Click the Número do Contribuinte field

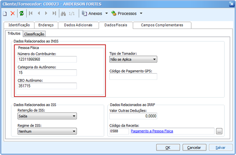tap(47, 59)
